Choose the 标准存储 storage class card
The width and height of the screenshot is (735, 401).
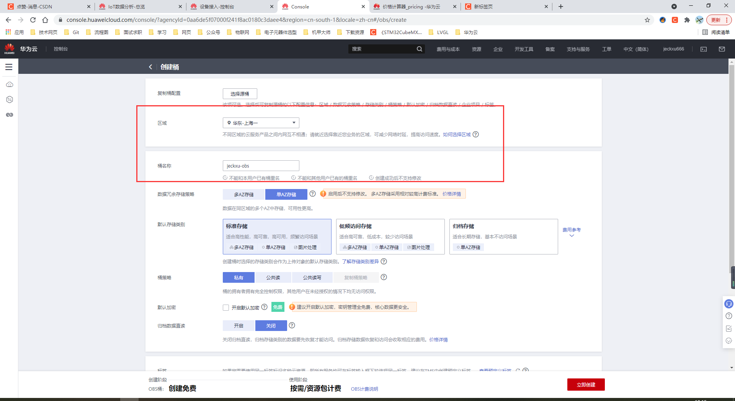click(x=277, y=236)
